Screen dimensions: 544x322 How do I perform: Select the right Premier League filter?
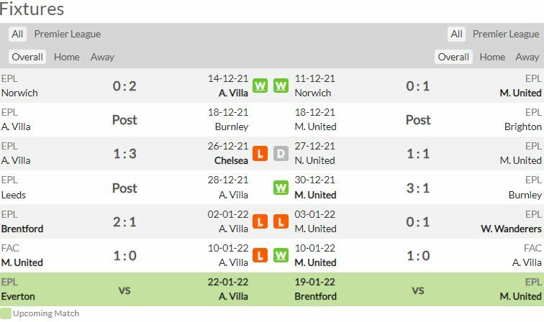(x=506, y=34)
